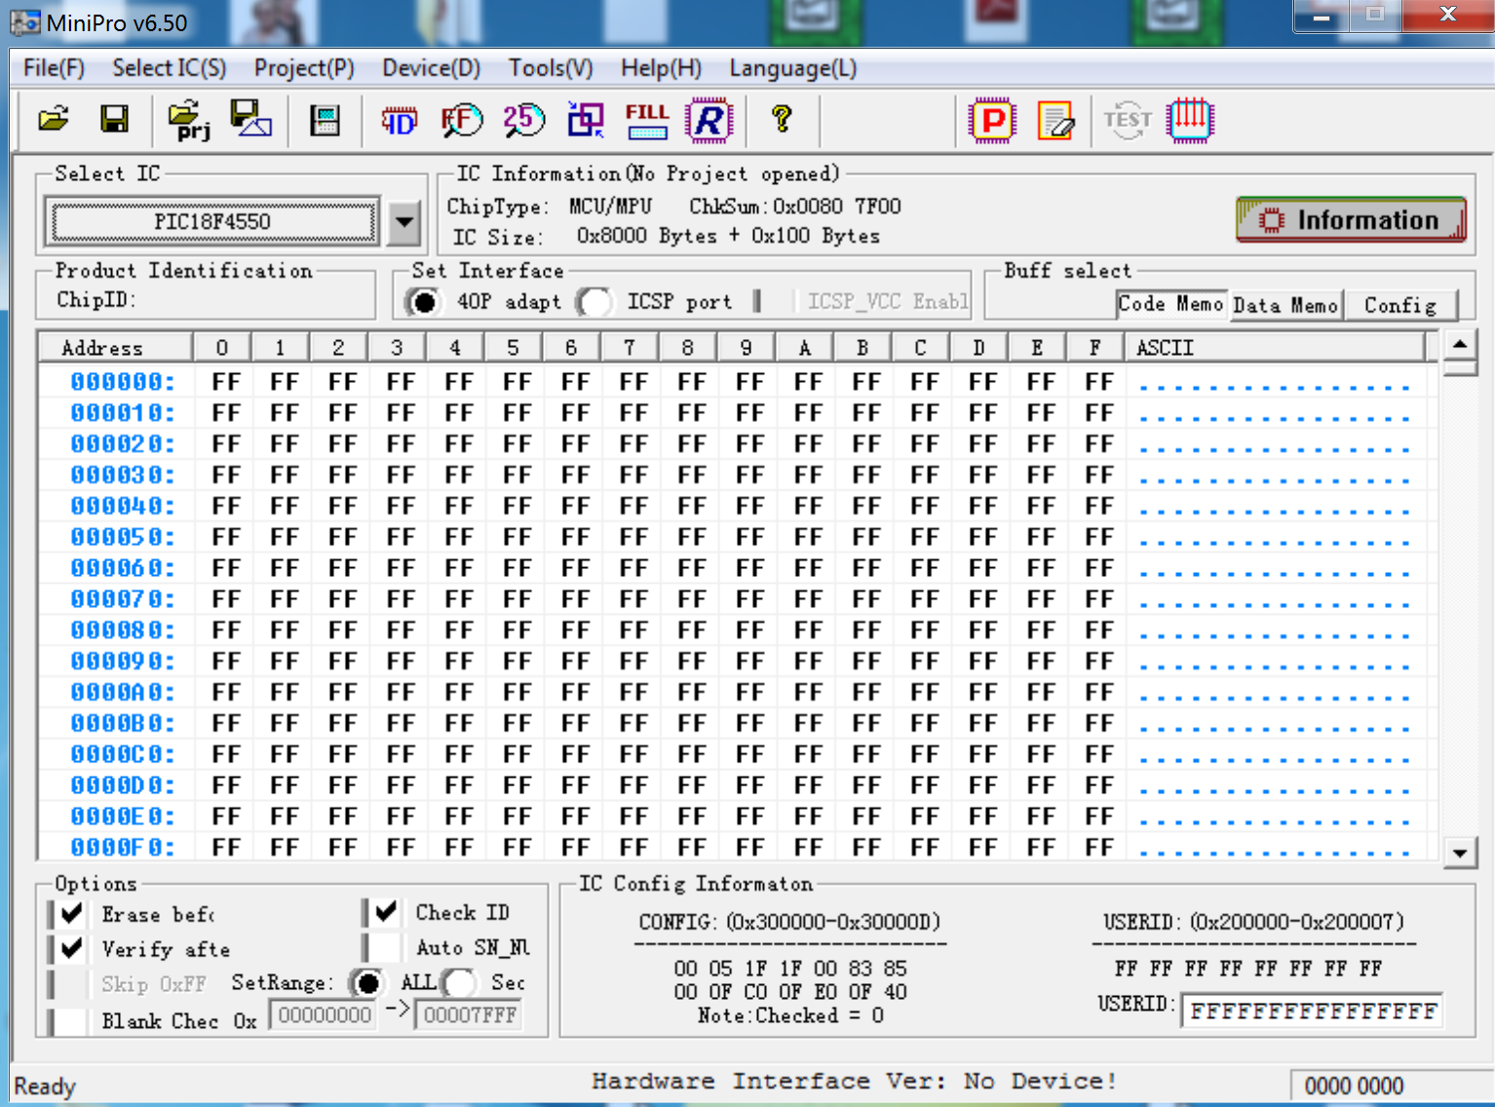Select the Sec range radio button
Screen dimensions: 1495x1107
pyautogui.click(x=460, y=982)
